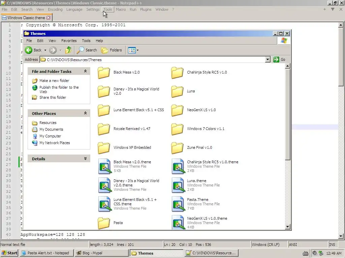The height and width of the screenshot is (258, 345).
Task: Click Publish this folder to the Web
Action: (x=59, y=89)
